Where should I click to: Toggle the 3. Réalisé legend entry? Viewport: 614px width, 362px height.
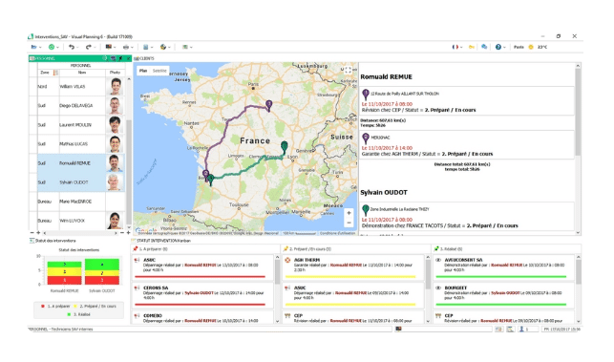click(x=78, y=314)
